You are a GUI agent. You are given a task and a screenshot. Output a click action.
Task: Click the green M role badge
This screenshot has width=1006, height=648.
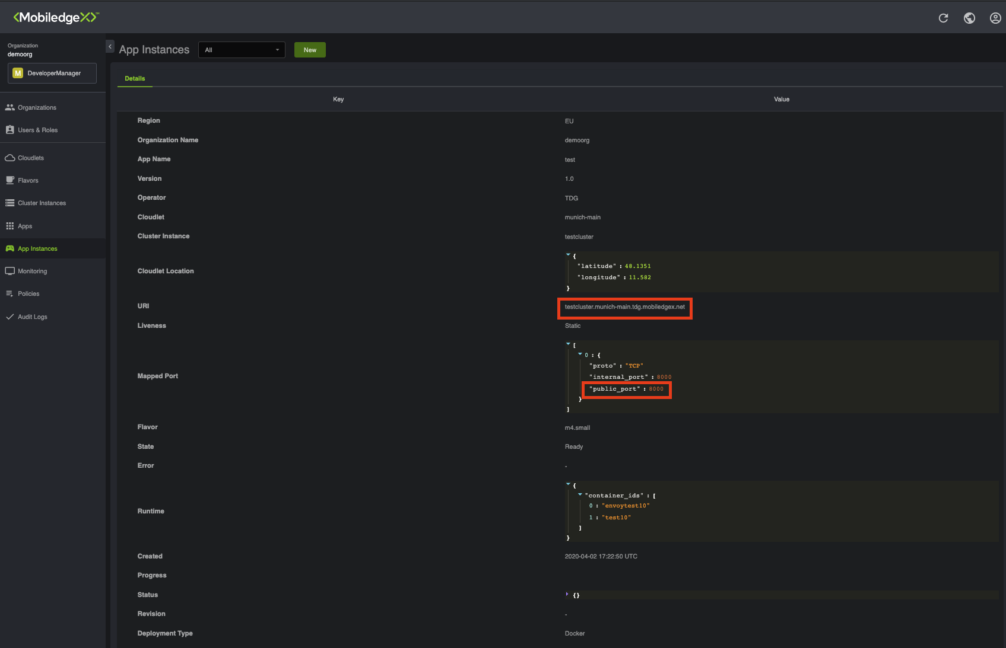point(18,73)
